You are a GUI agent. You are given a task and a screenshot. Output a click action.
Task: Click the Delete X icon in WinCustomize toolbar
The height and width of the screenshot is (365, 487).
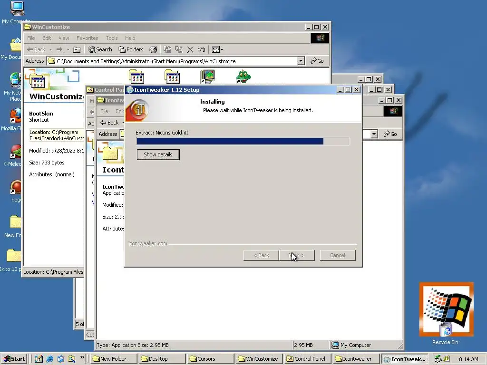[190, 49]
